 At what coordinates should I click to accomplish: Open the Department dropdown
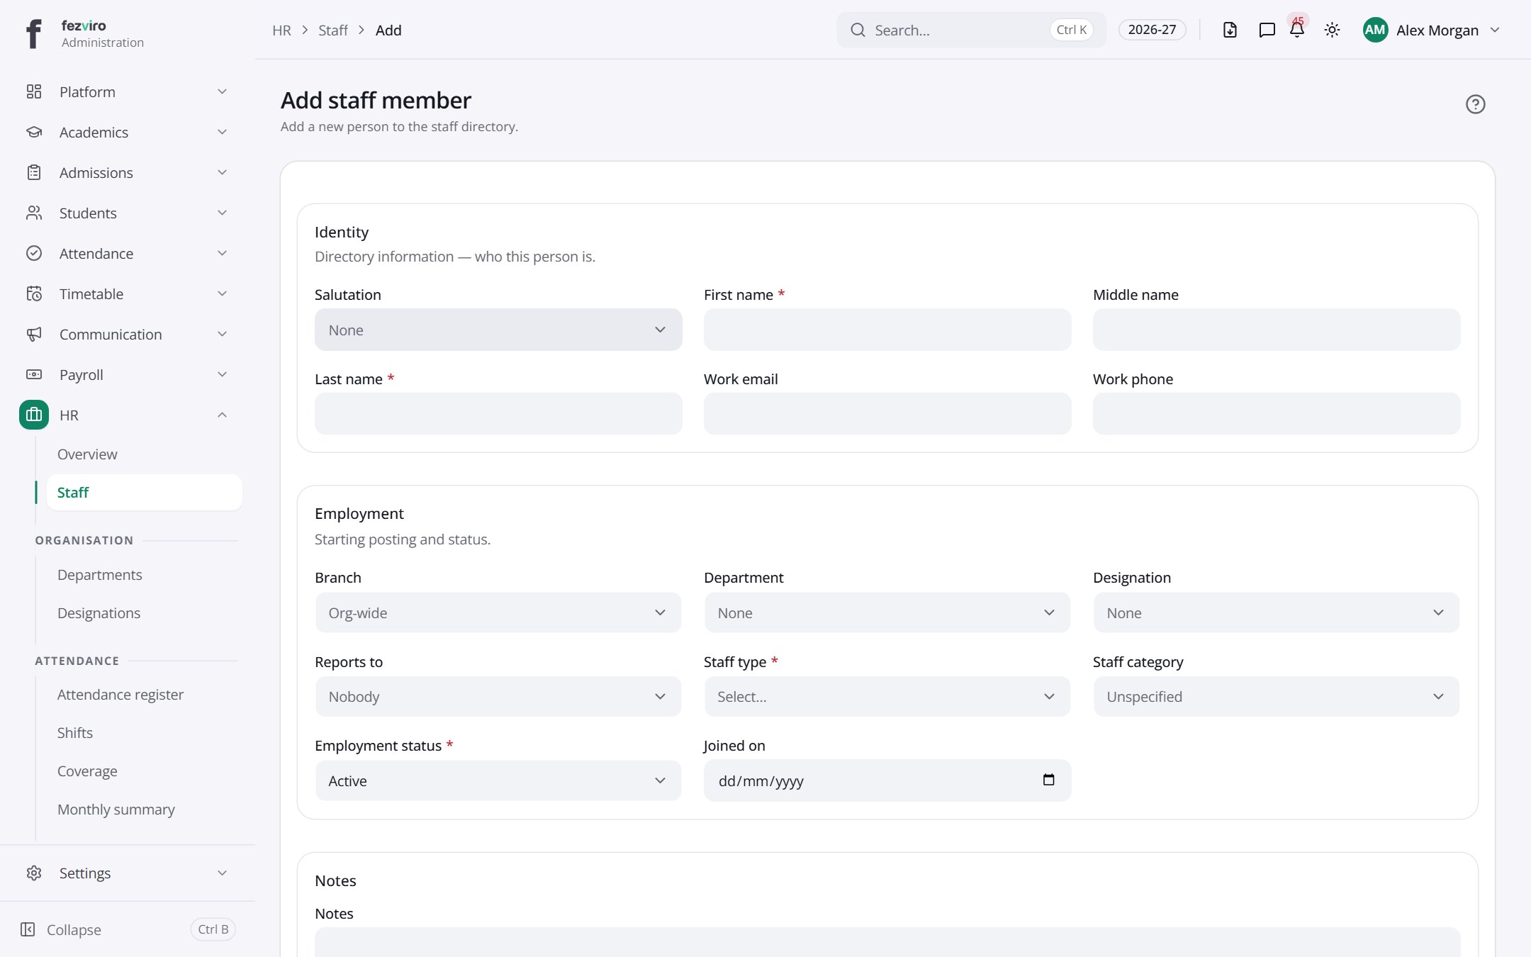[x=887, y=612]
